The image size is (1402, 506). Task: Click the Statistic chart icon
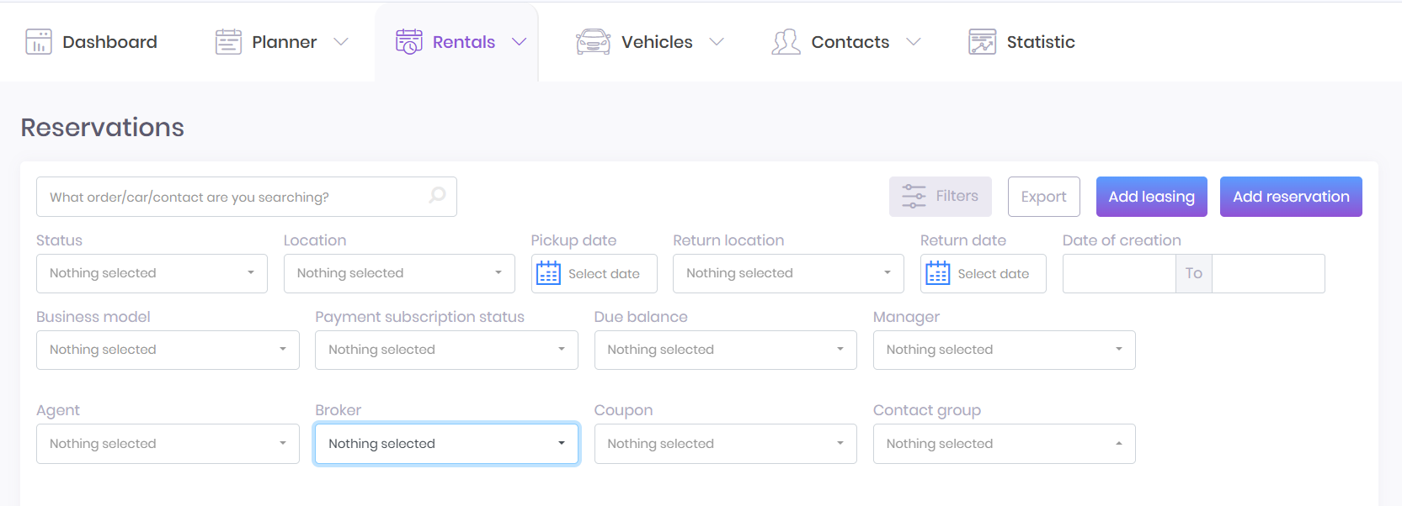(982, 42)
